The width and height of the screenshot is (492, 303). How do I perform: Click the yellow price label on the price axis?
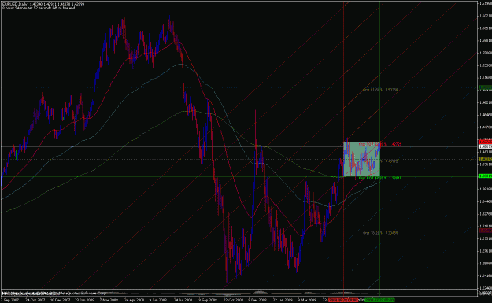tap(485, 159)
